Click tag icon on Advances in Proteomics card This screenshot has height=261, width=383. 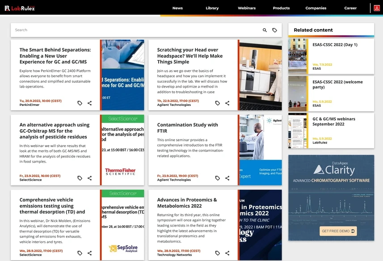coord(217,253)
